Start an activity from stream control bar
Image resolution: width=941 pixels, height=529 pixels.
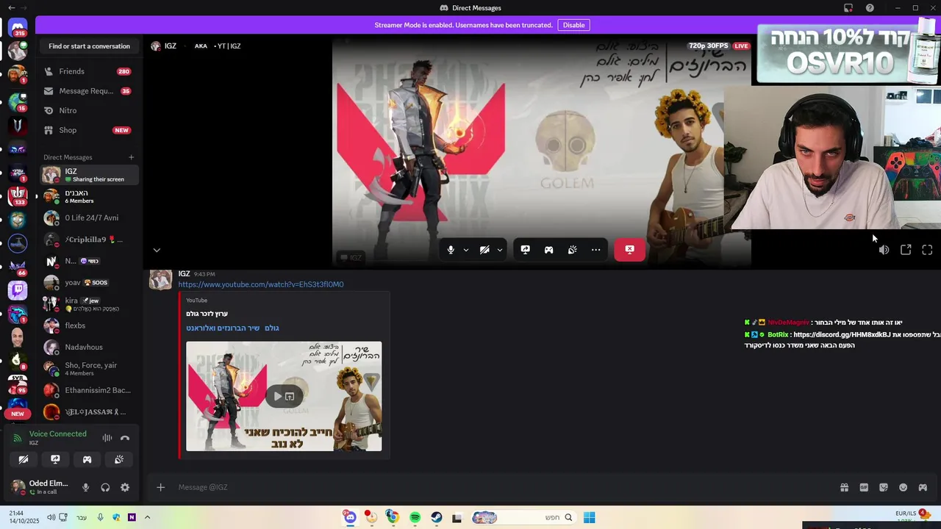[548, 250]
